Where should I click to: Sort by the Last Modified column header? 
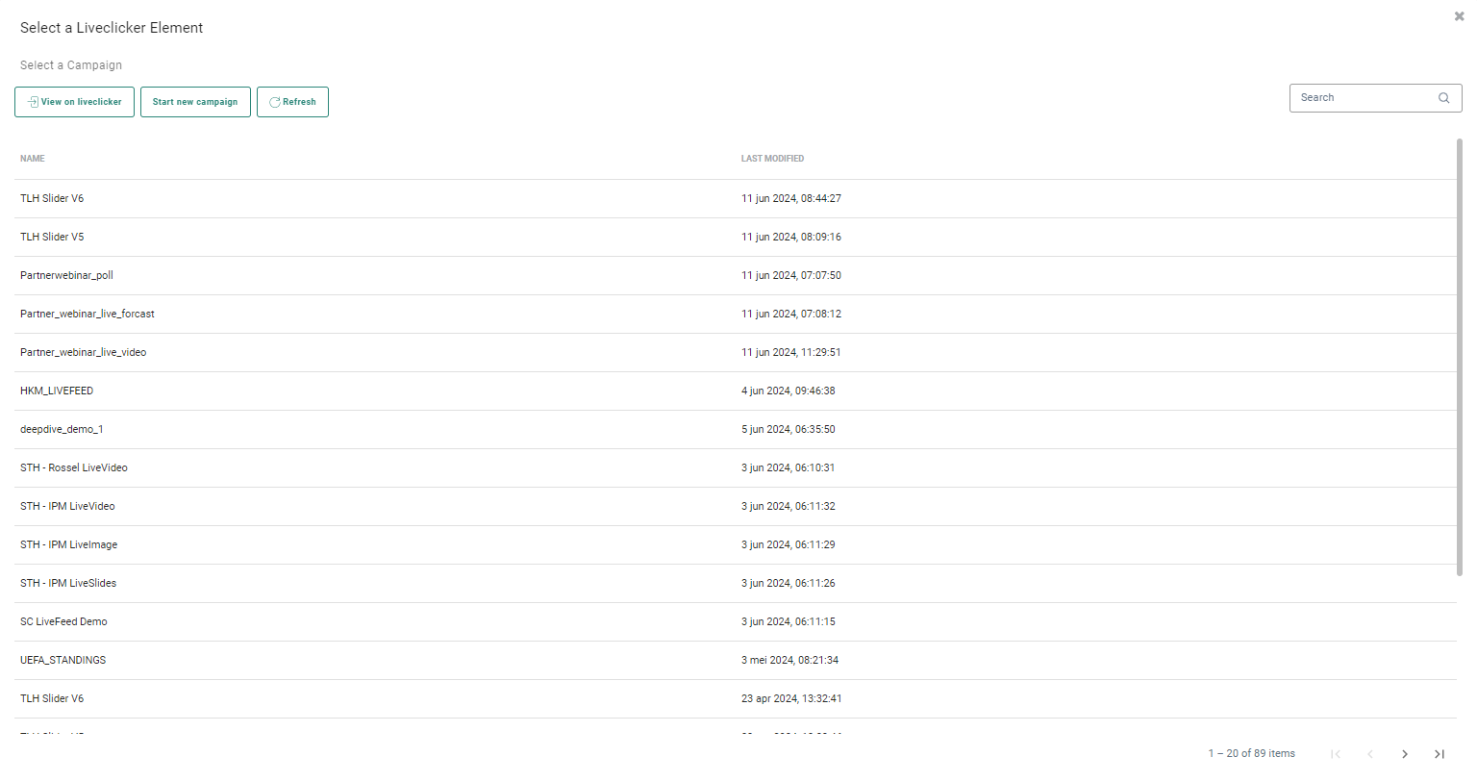(772, 159)
